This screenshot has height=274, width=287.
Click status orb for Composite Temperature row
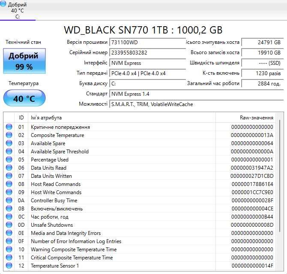(x=9, y=135)
